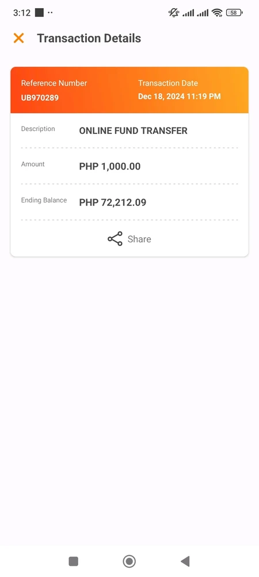Viewport: 259px width, 577px height.
Task: Tap the ending balance PHP 72,212.09
Action: [x=113, y=203]
